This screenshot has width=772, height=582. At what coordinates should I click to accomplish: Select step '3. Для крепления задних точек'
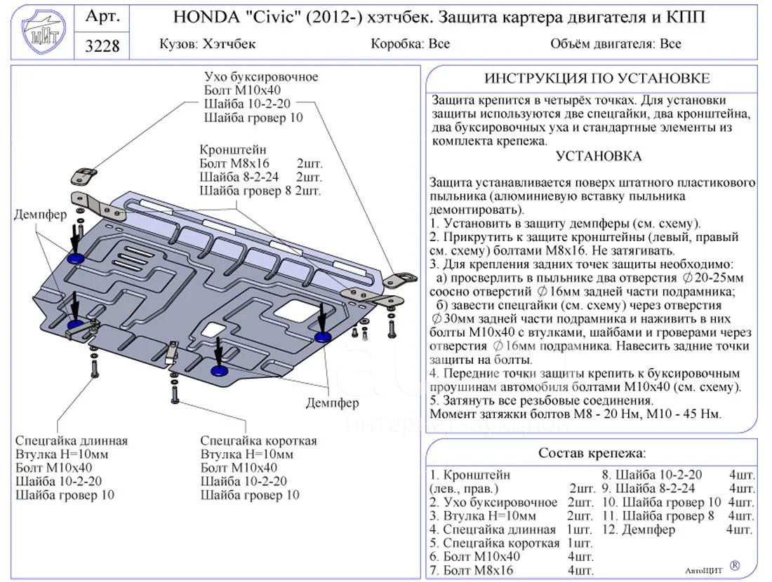point(582,264)
